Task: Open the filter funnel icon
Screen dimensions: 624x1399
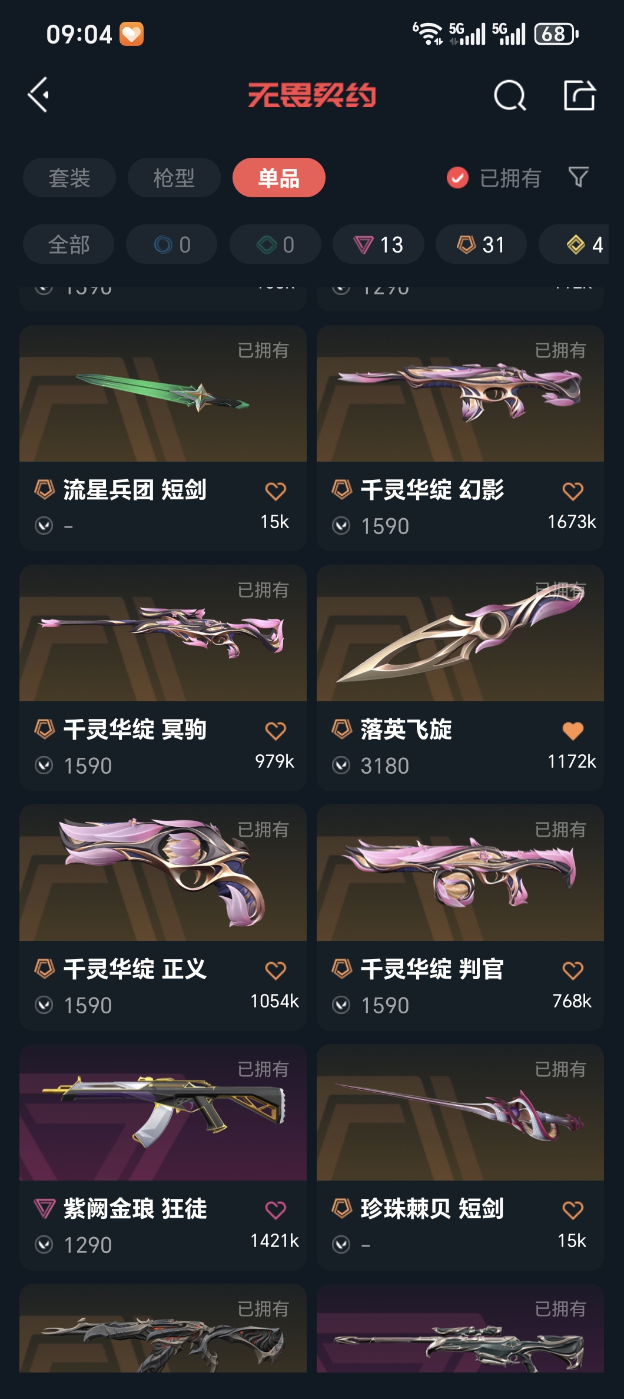Action: pyautogui.click(x=578, y=177)
